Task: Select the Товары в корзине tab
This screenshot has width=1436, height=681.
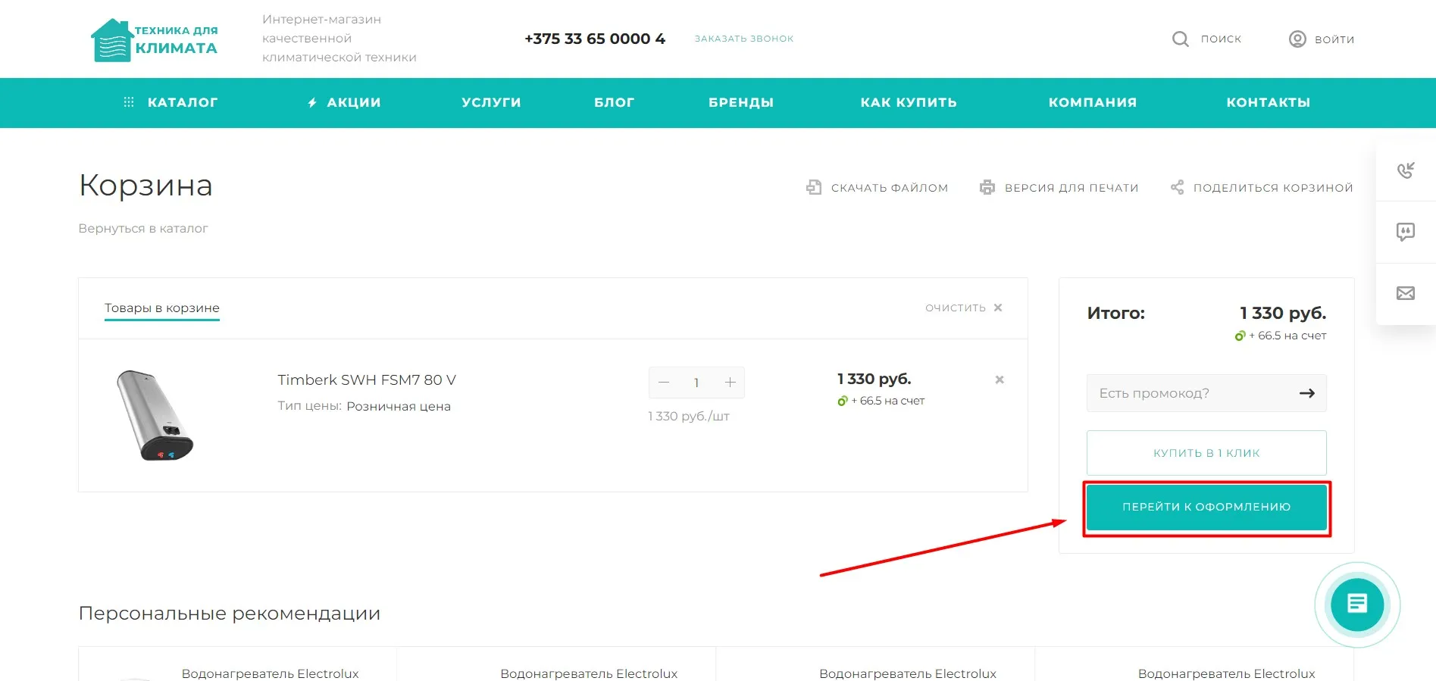Action: pos(162,308)
